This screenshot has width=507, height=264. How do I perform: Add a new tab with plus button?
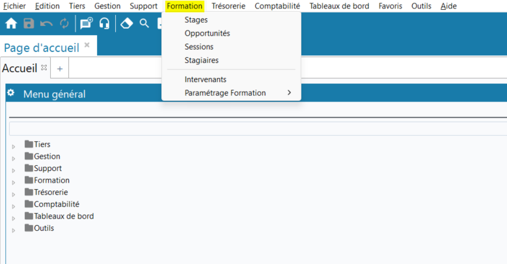(x=60, y=68)
